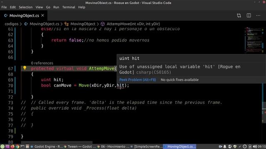Expand the MovingObject.cs breadcrumb
The height and width of the screenshot is (149, 266).
pos(44,24)
